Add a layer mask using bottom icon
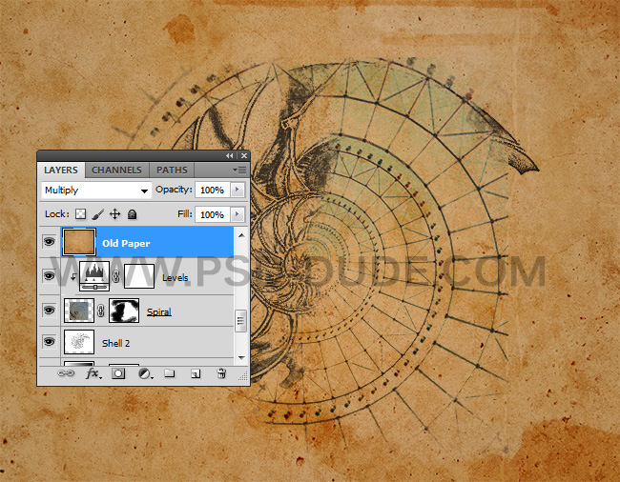This screenshot has height=482, width=620. [x=119, y=374]
